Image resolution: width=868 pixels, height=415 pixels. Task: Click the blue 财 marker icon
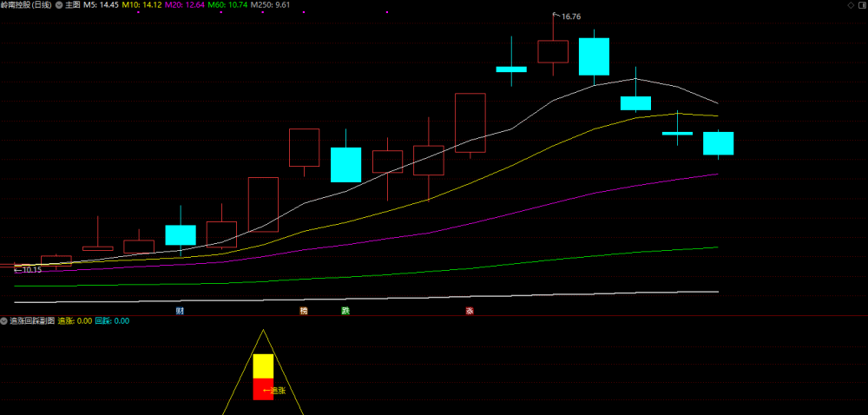[180, 311]
